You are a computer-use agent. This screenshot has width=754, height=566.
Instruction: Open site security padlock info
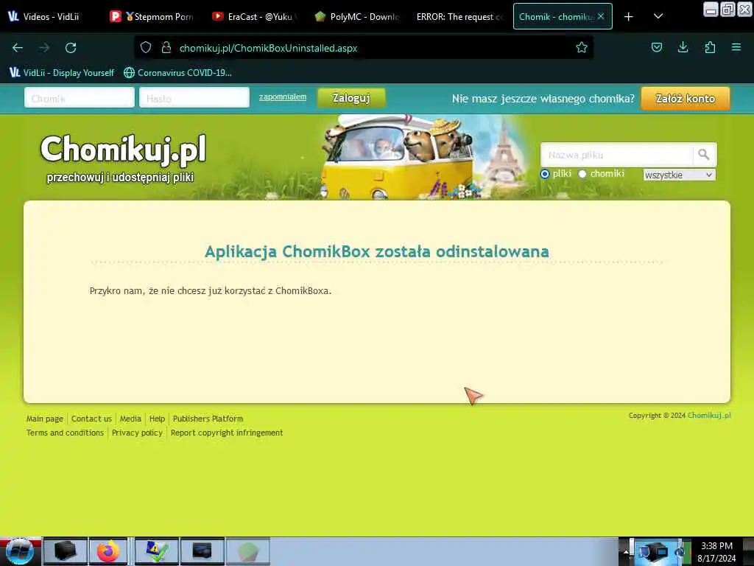(x=166, y=48)
